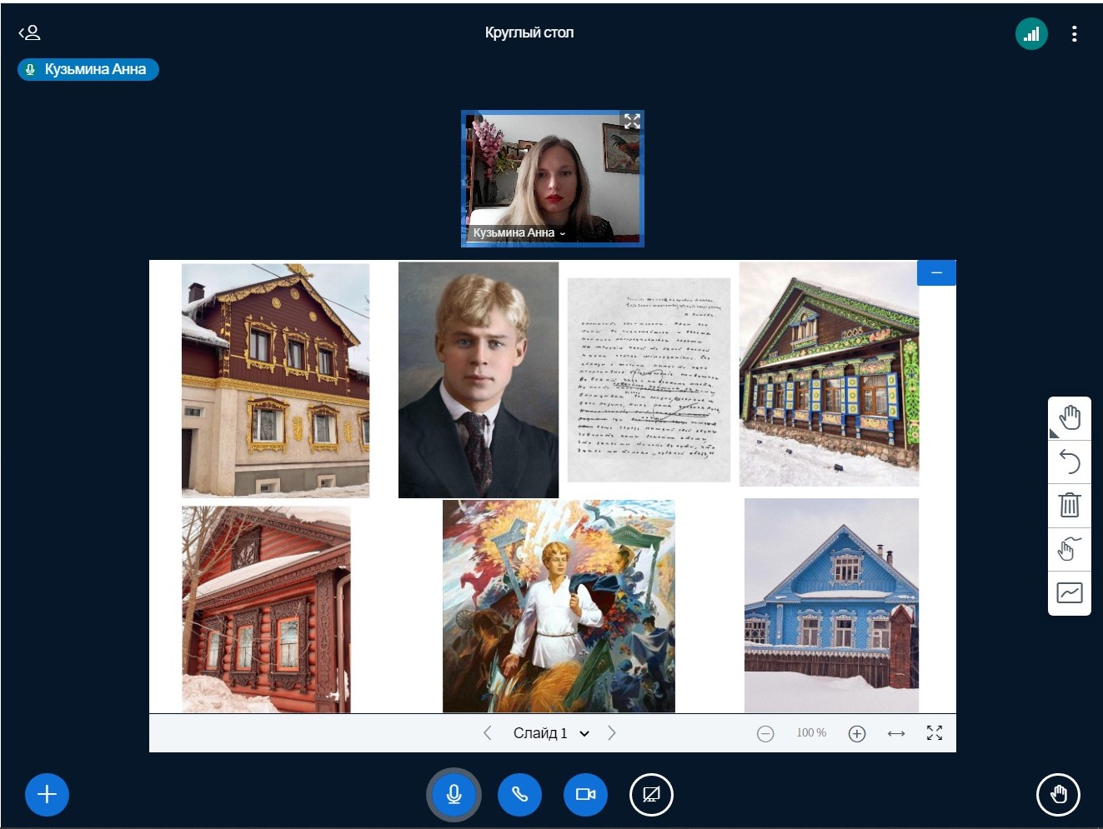
Task: Toggle screen sharing
Action: coord(651,795)
